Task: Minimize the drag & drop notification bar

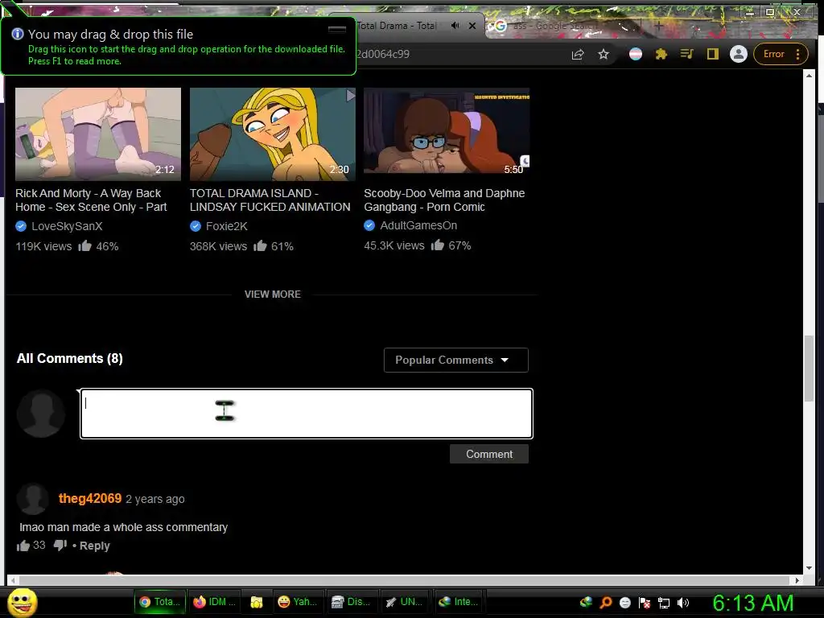Action: (337, 30)
